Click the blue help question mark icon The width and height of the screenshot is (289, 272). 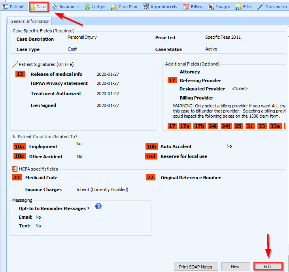98,206
